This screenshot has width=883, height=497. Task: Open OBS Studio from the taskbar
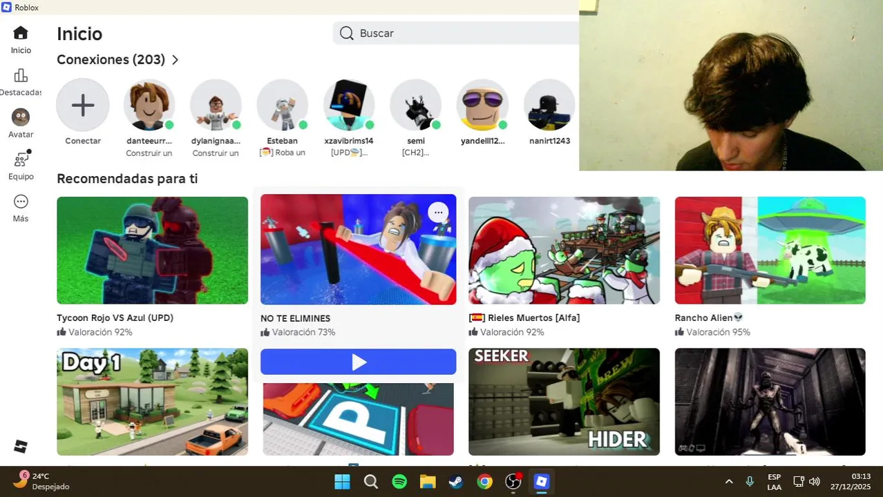(513, 481)
